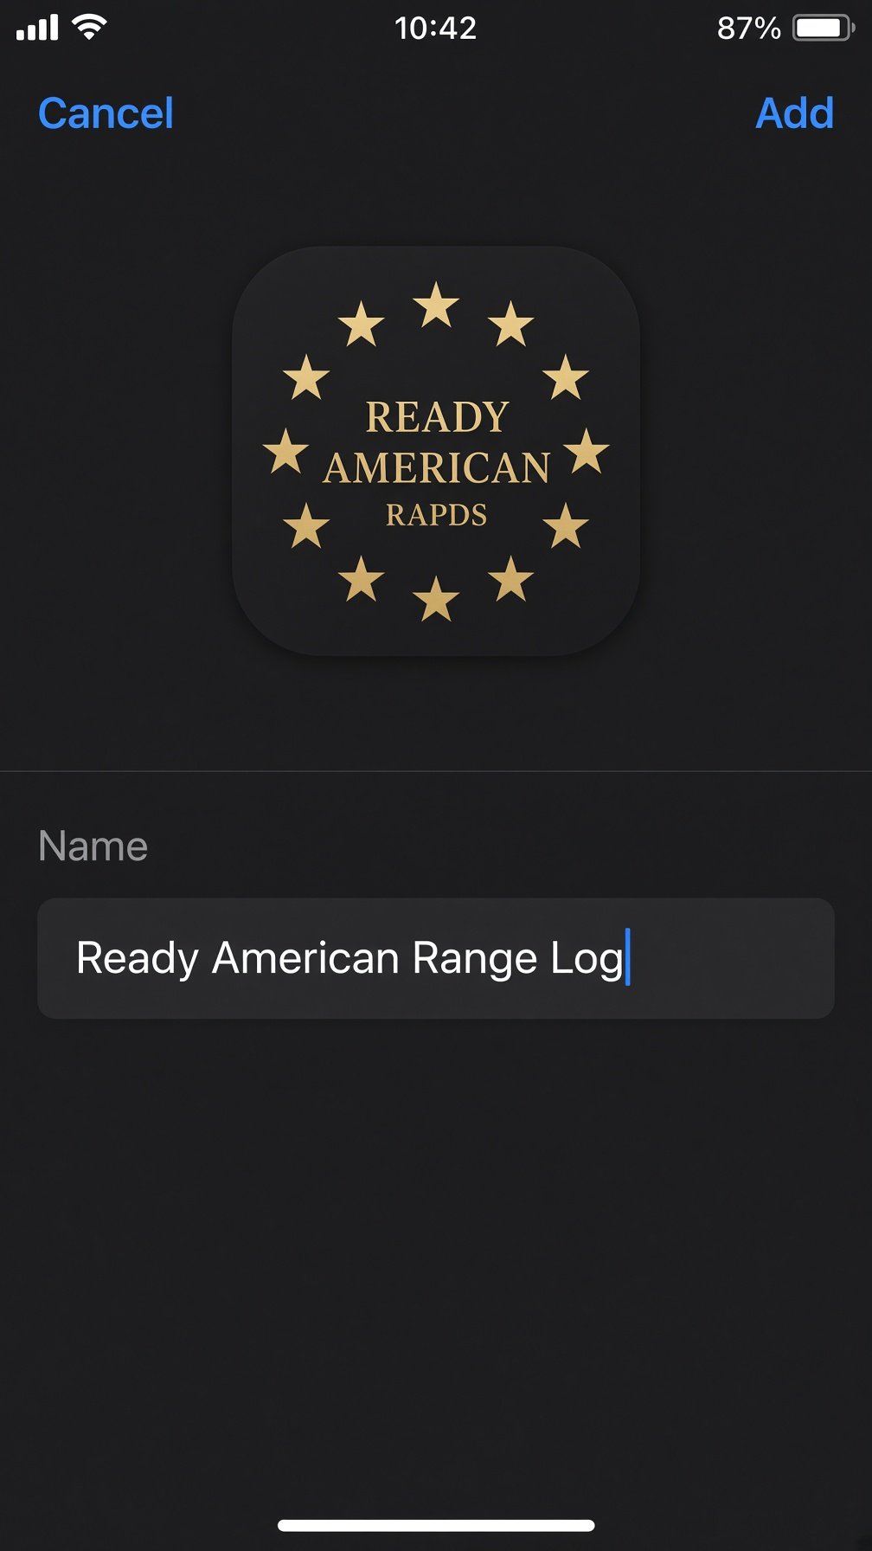Tap the home indicator bar
The height and width of the screenshot is (1551, 872).
[436, 1525]
